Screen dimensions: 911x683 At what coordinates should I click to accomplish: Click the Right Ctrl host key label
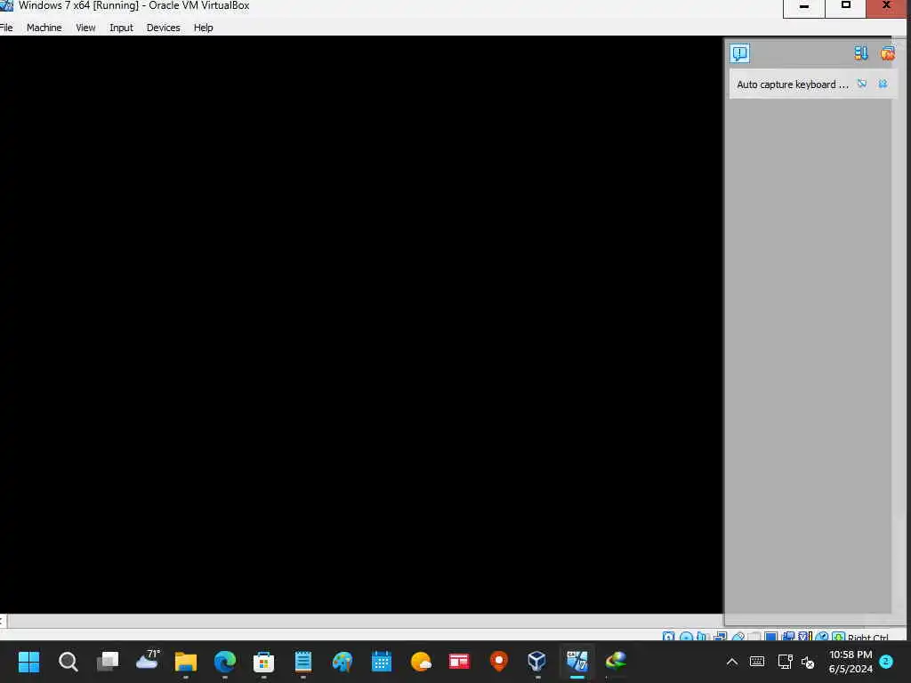point(868,637)
